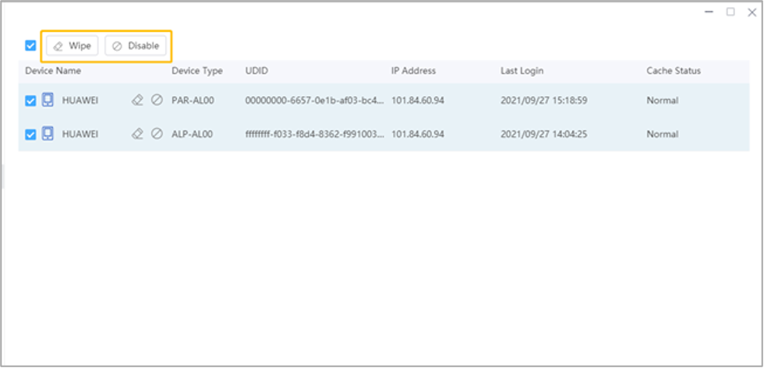
Task: Click the UDID column header
Action: coord(256,71)
